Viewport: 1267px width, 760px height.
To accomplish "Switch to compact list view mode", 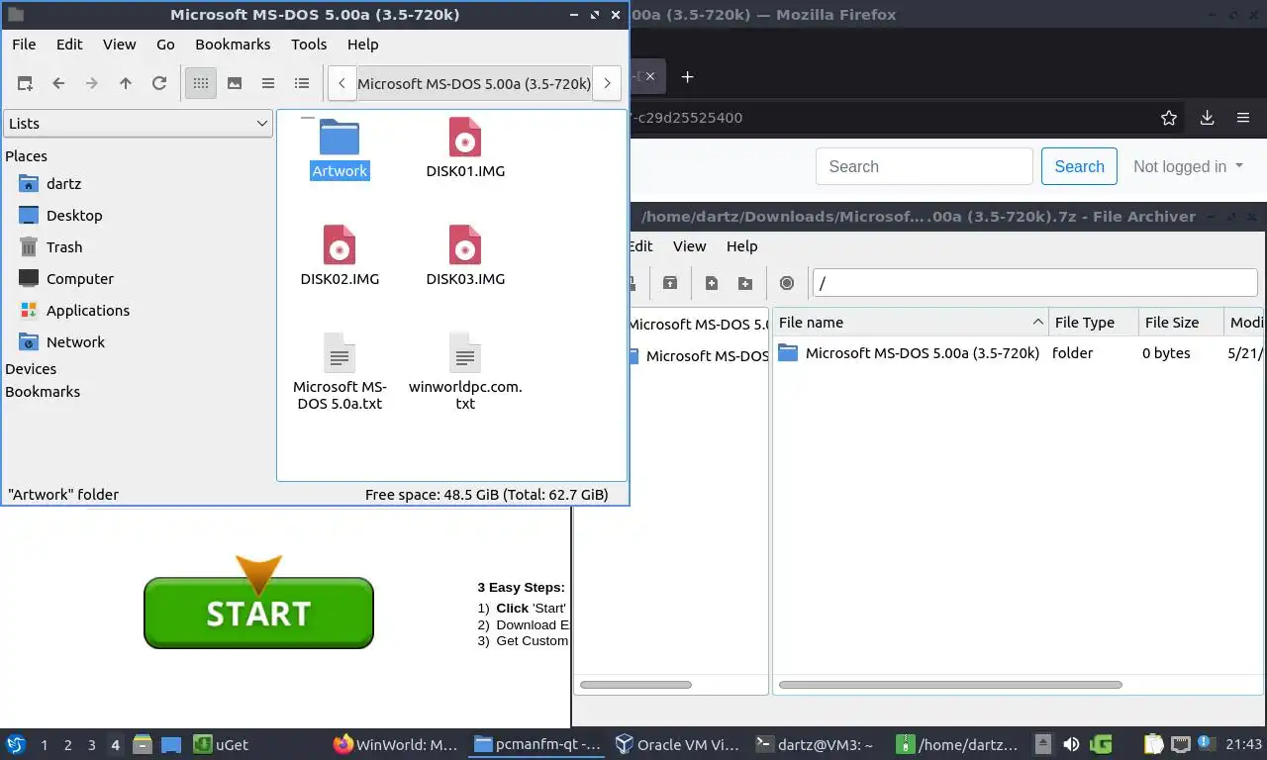I will [x=268, y=84].
